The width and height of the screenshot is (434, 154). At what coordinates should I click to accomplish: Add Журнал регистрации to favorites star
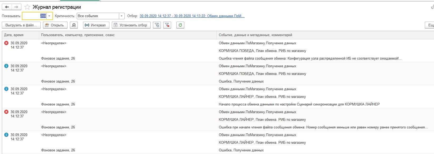click(27, 7)
